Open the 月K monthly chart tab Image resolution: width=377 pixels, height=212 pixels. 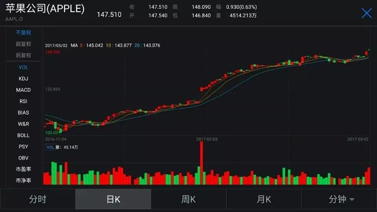pos(264,199)
